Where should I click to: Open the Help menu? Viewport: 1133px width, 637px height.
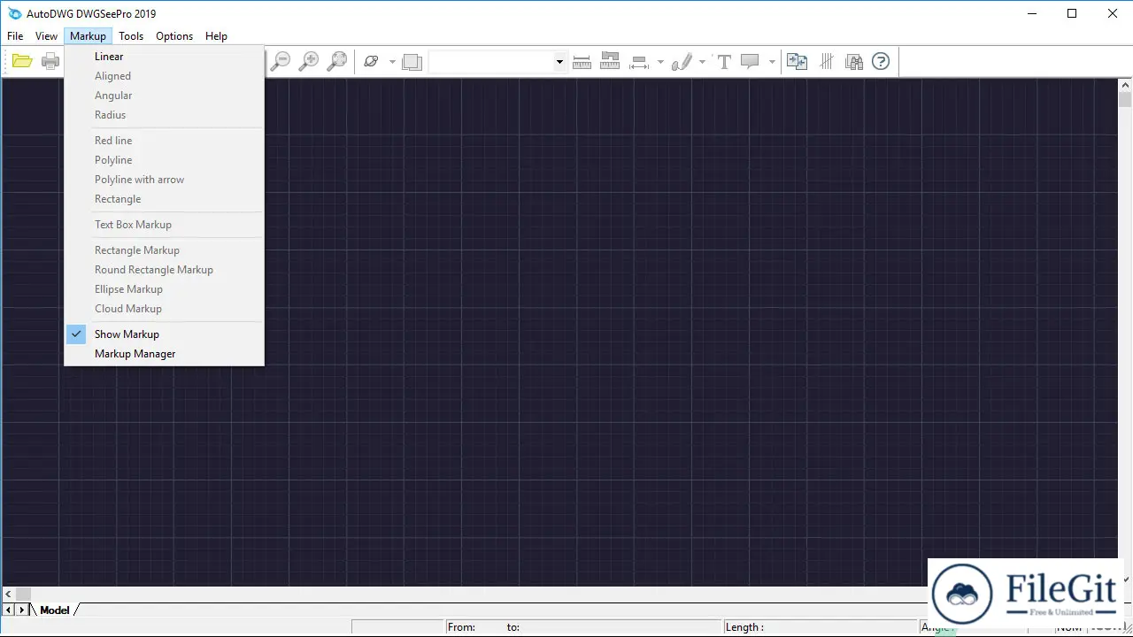(x=216, y=36)
